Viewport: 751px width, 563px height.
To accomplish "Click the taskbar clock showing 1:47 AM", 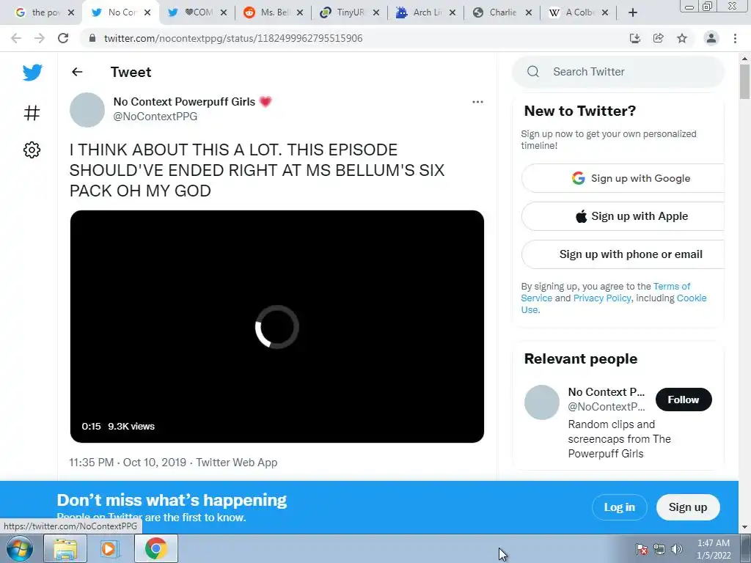I will (714, 549).
